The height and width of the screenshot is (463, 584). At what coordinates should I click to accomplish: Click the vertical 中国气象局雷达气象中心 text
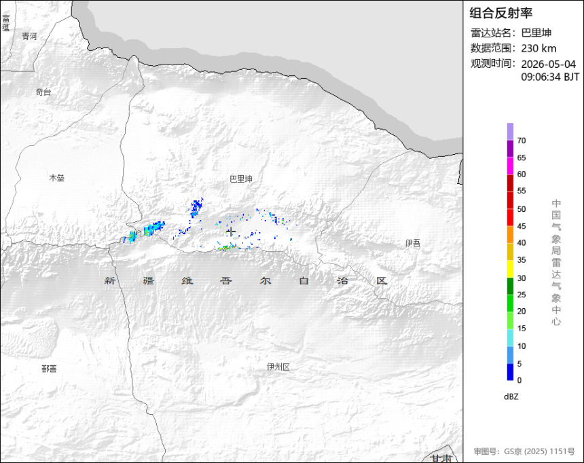tap(556, 262)
